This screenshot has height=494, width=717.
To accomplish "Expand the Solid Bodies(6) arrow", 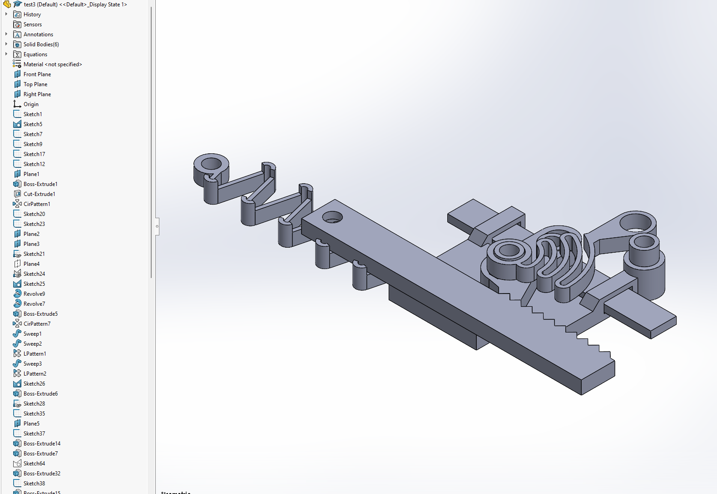I will coord(6,44).
